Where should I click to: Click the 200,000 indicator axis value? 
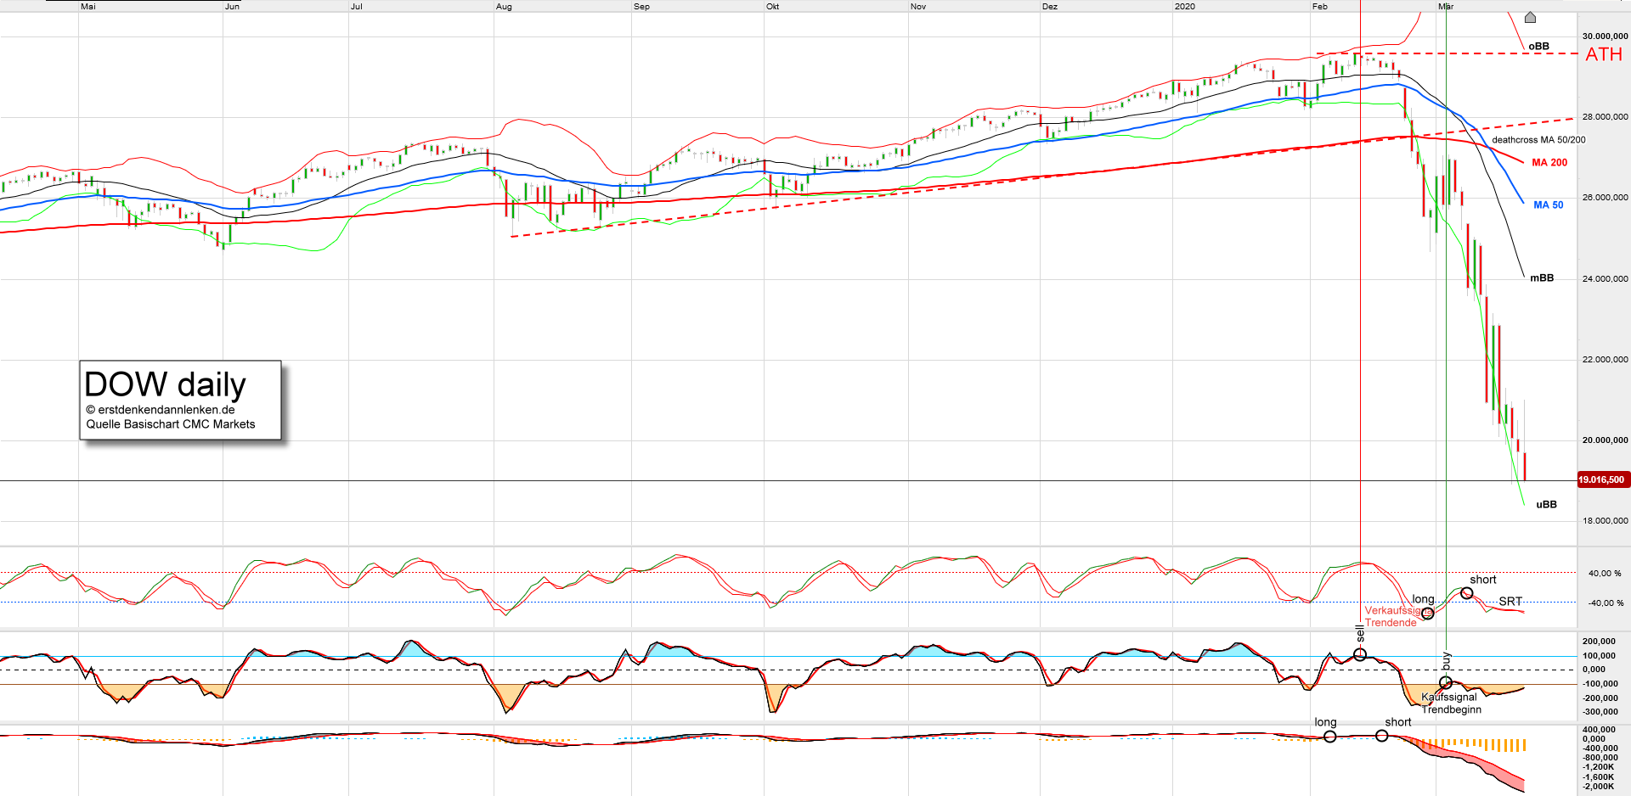coord(1600,642)
